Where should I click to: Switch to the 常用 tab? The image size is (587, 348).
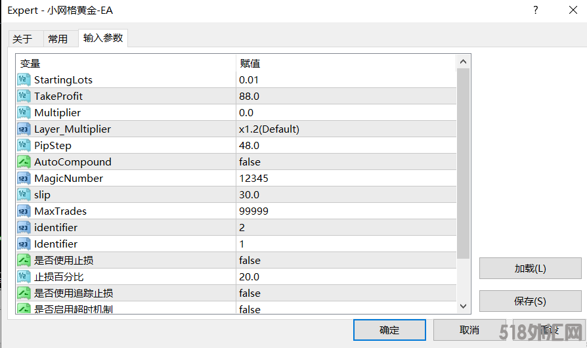pos(58,39)
